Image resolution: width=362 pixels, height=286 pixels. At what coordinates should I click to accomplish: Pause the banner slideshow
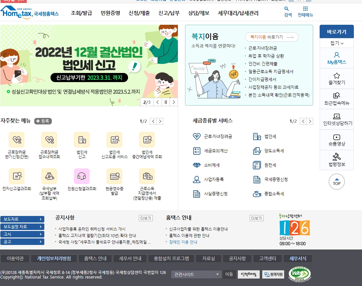pos(166,102)
